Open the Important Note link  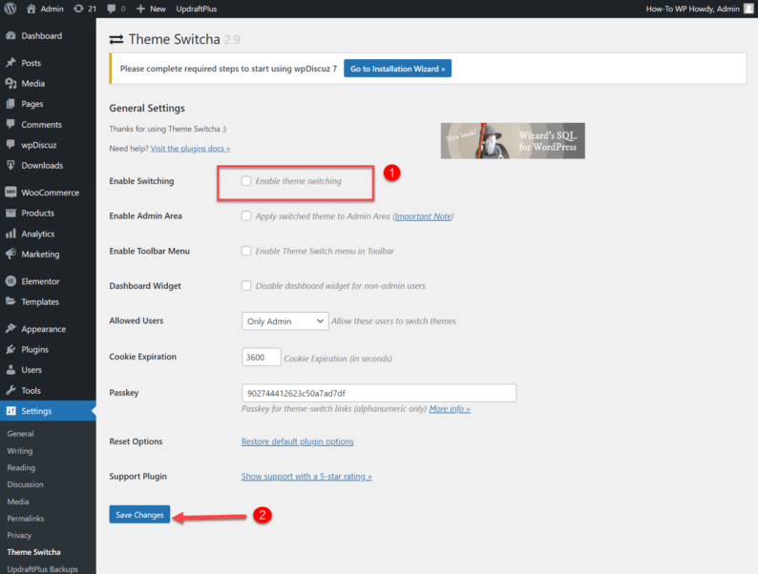423,216
